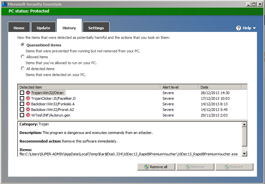Screen dimensions: 265x184
Task: Click the Remove all button
Action: point(156,167)
